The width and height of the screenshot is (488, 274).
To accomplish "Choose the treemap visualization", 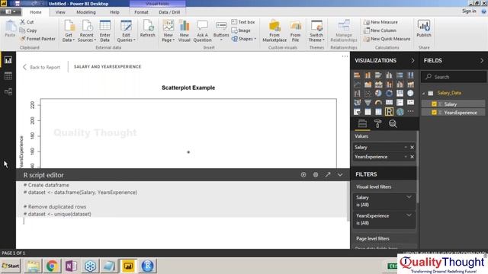I will point(400,93).
